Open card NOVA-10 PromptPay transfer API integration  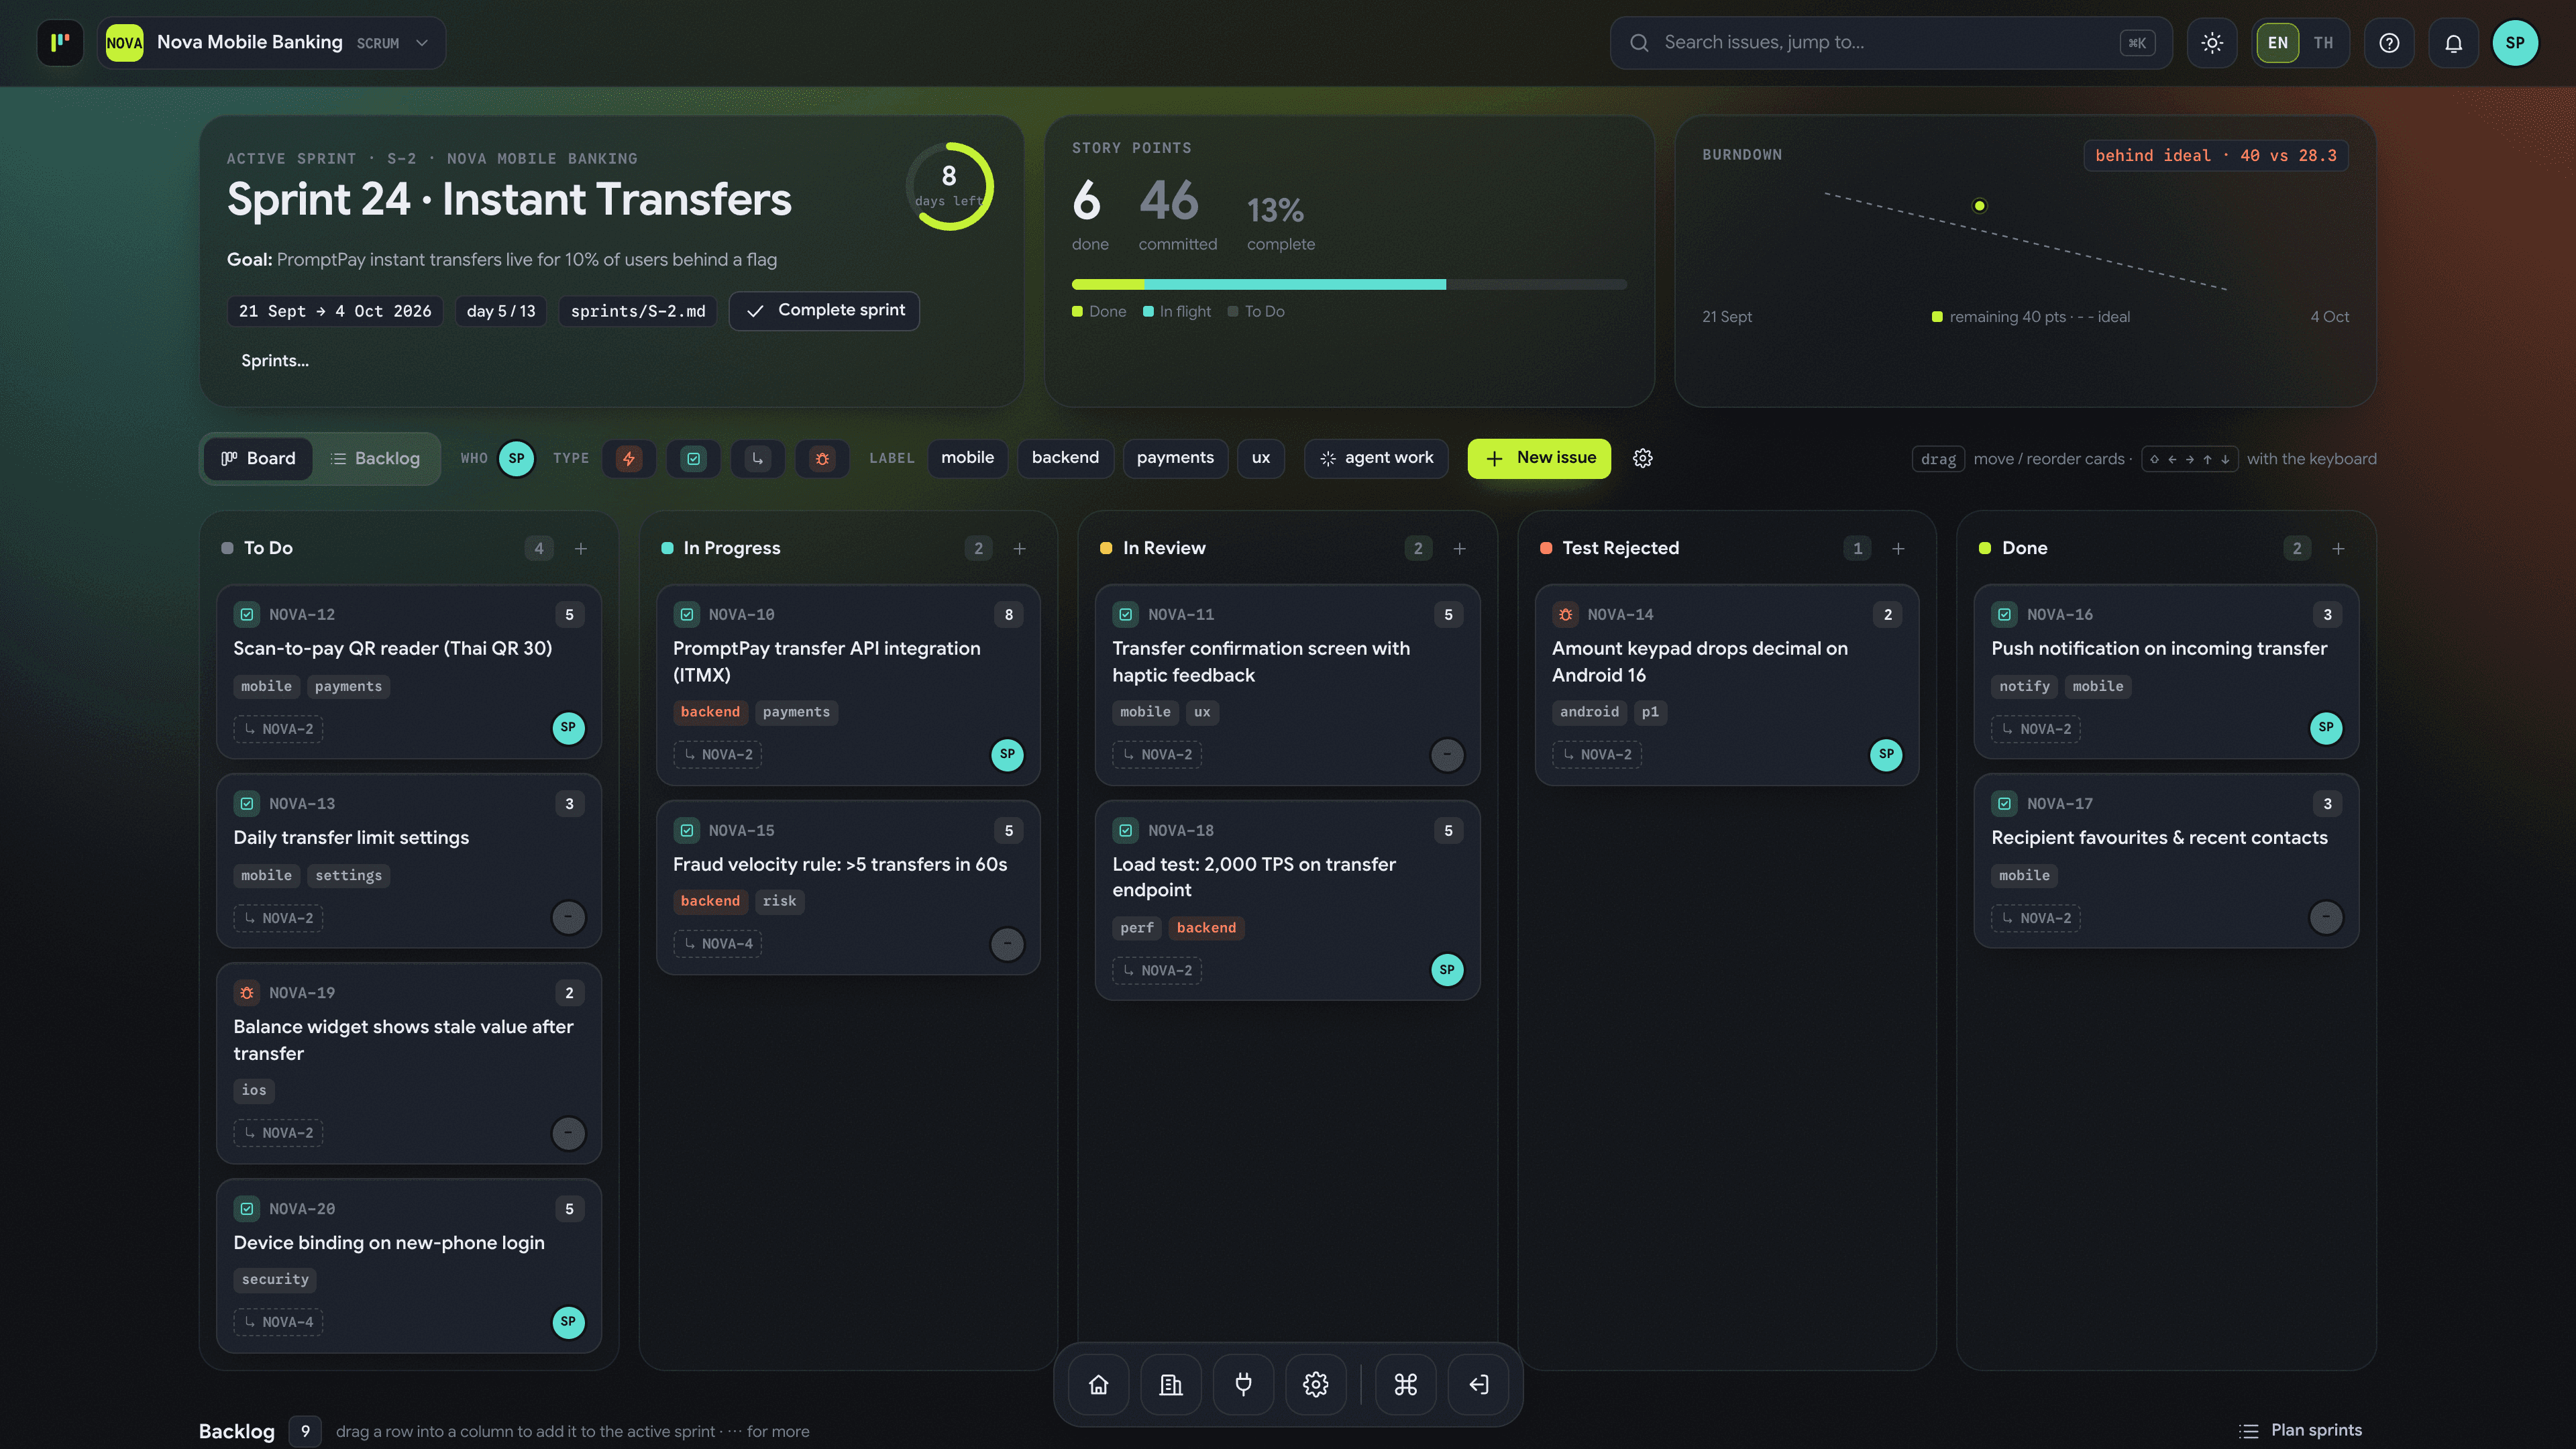tap(848, 685)
